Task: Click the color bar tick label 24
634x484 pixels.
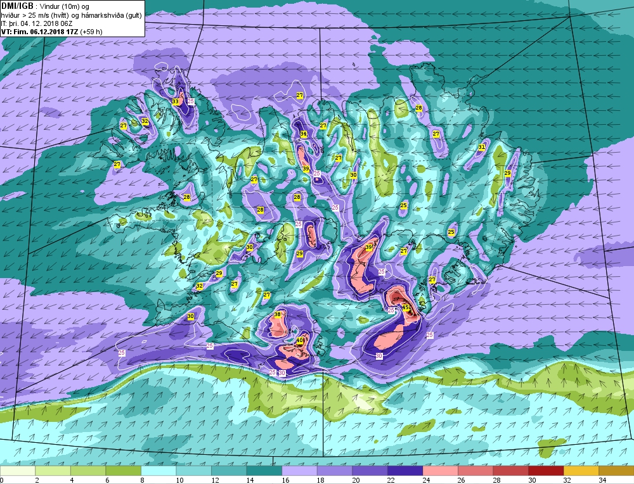Action: [426, 480]
